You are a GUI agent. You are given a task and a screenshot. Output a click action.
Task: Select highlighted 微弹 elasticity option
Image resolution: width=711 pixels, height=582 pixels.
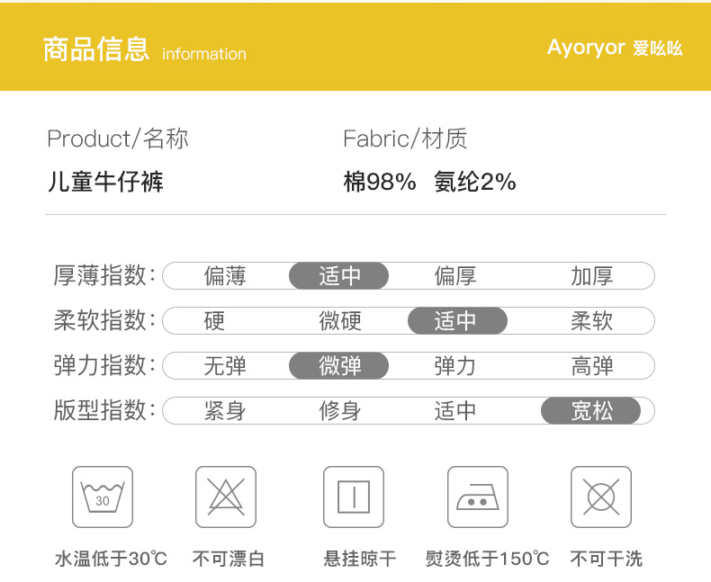point(338,366)
